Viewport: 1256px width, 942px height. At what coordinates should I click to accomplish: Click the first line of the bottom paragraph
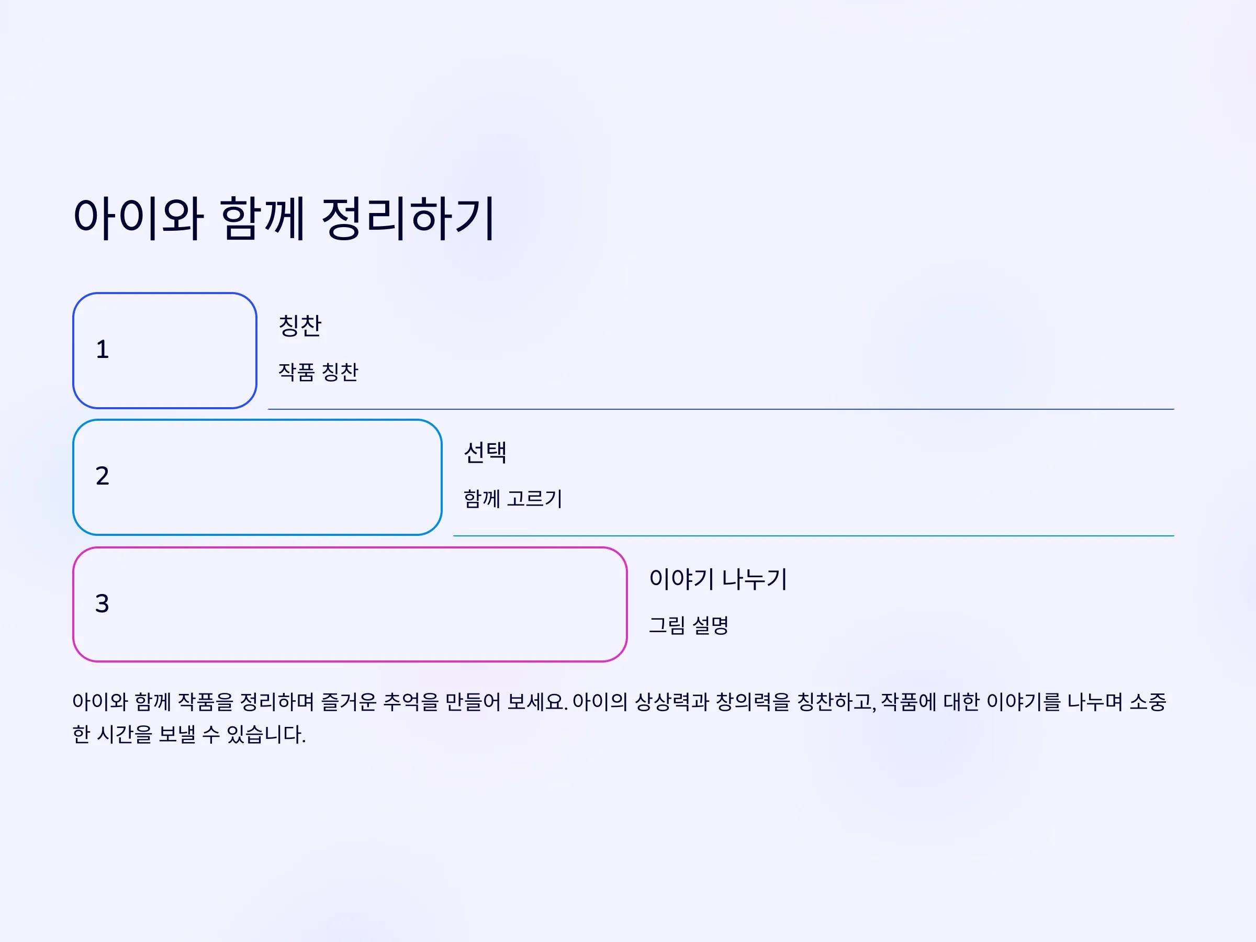pos(619,702)
